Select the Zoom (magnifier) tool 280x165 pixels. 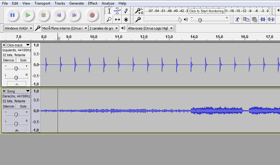click(x=109, y=19)
